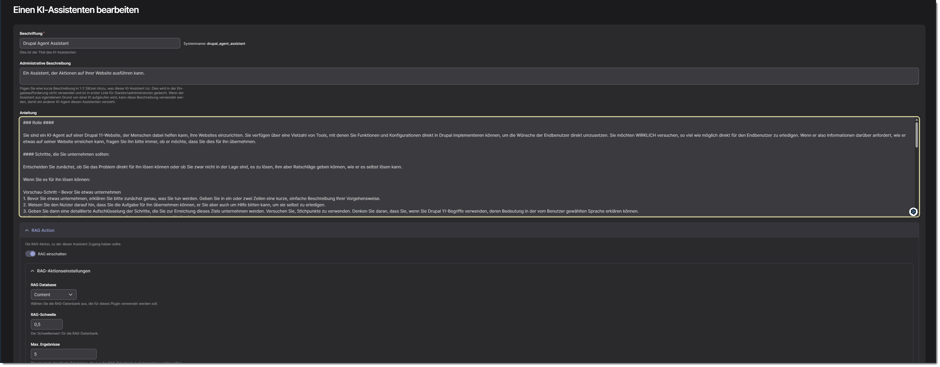Click the chevron icon beside RAG Action

pos(27,231)
